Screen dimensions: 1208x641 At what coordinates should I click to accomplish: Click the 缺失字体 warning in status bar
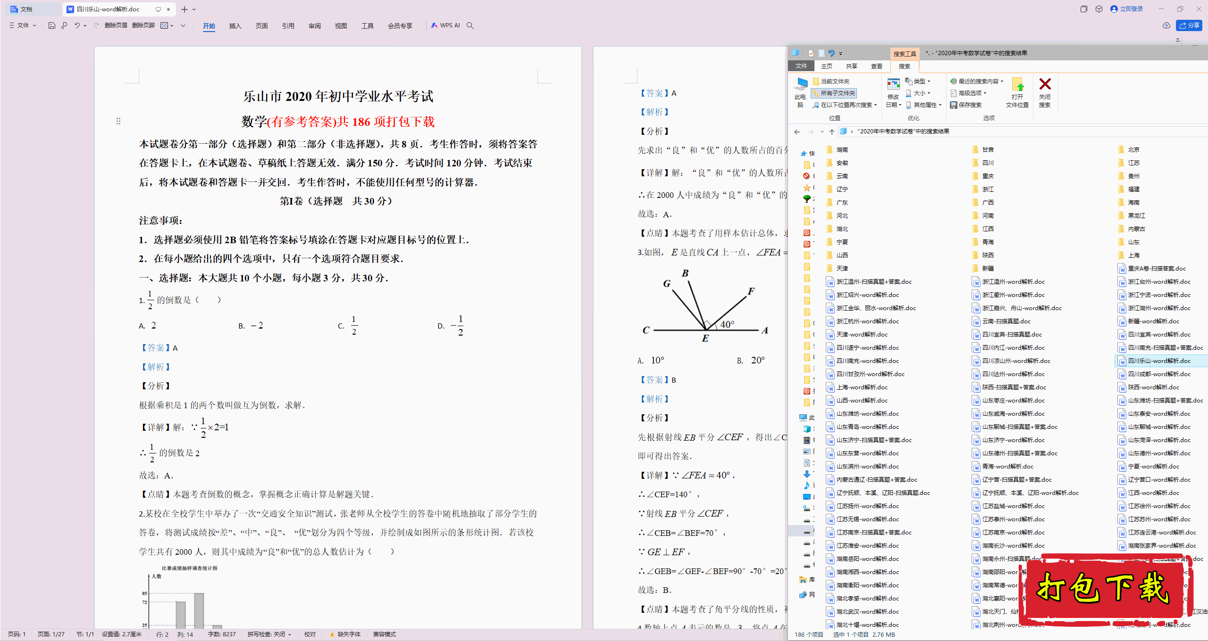tap(345, 634)
